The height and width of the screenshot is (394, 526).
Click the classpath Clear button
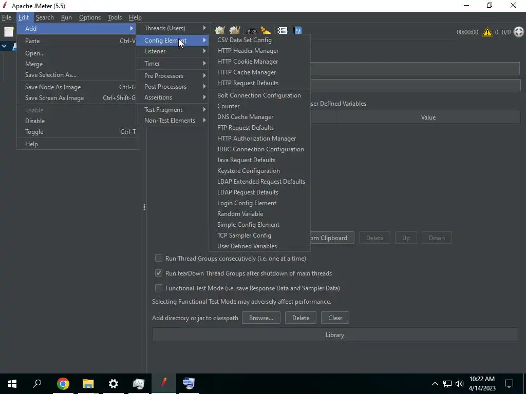coord(335,318)
